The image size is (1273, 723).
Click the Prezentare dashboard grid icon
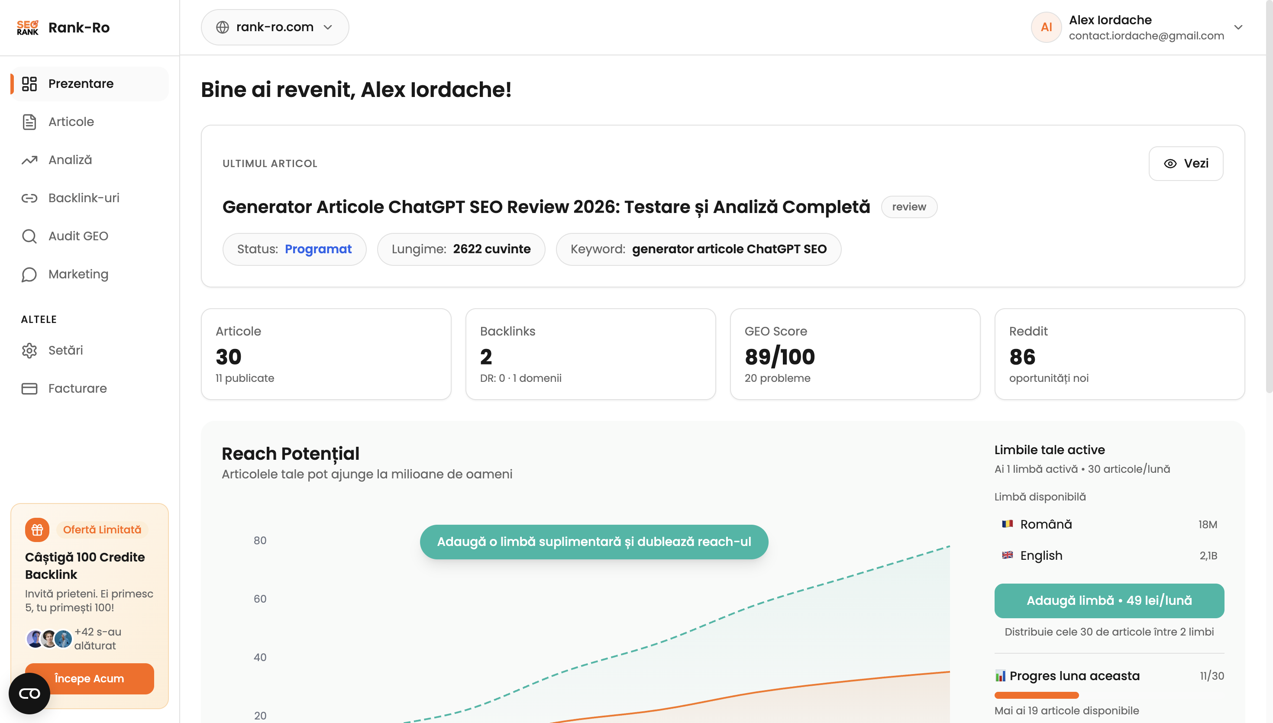tap(29, 84)
